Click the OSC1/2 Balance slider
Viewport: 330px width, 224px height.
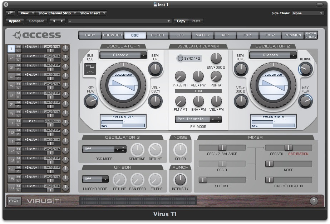point(222,148)
